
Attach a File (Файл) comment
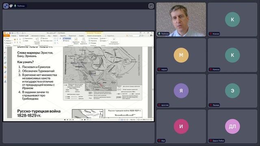pos(26,41)
